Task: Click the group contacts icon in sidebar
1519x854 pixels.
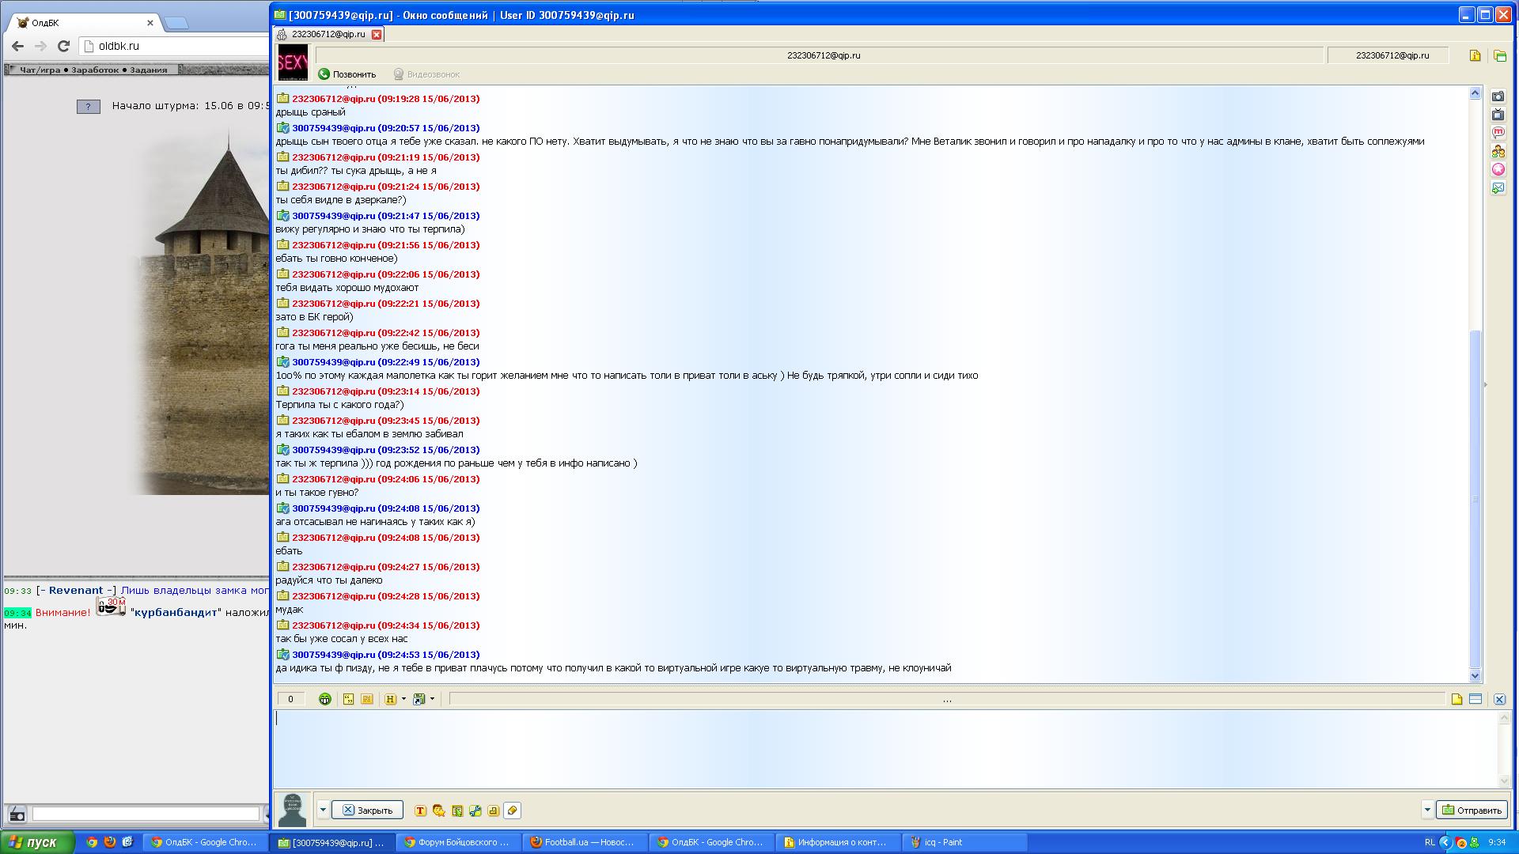Action: click(1498, 151)
